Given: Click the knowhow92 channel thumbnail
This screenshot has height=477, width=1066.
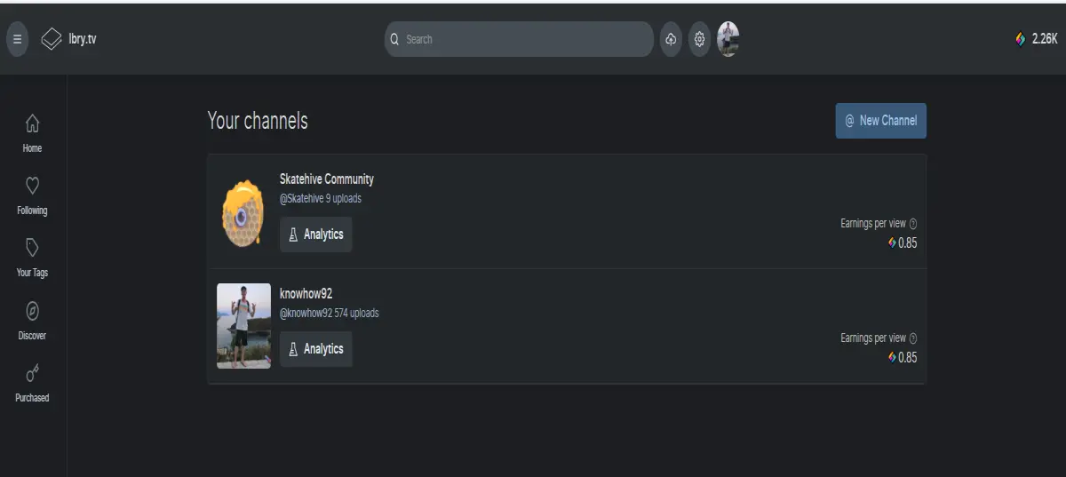Looking at the screenshot, I should click(243, 326).
